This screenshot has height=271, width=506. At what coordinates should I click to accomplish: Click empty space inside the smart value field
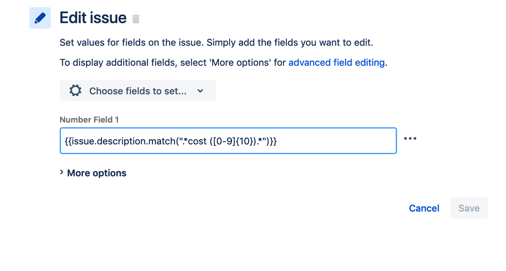336,141
